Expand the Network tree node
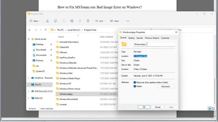218x122 pixels. [x=29, y=98]
